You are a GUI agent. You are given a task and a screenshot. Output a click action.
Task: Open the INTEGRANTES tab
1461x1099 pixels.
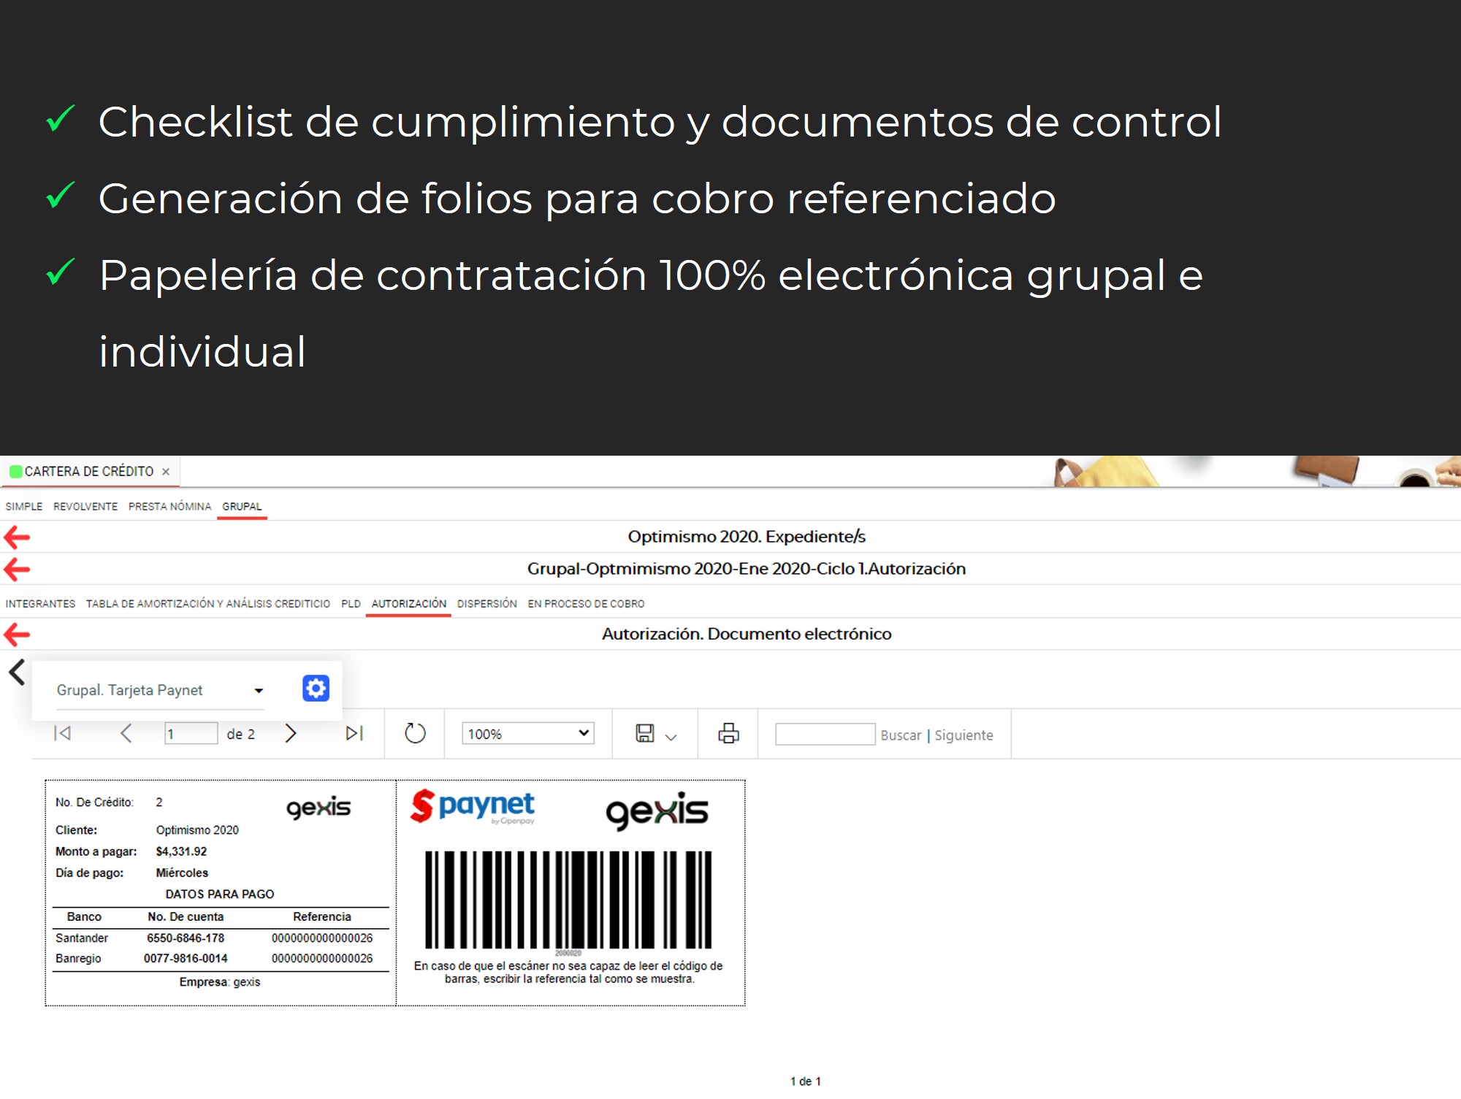(40, 604)
